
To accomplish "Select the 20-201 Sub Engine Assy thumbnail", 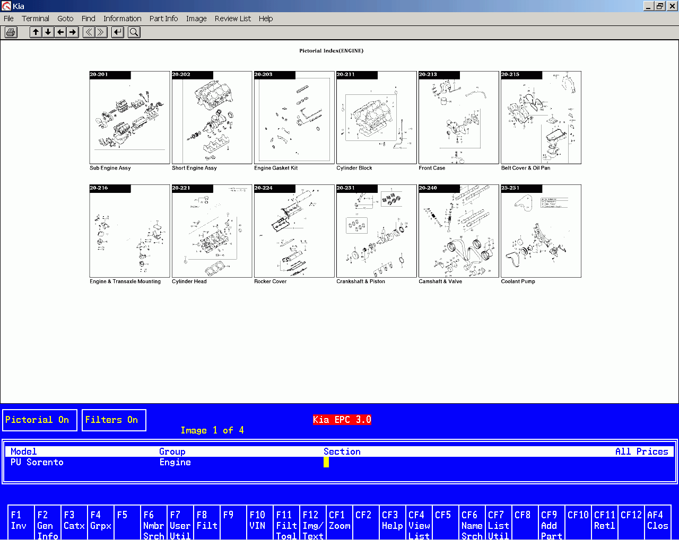I will (129, 118).
